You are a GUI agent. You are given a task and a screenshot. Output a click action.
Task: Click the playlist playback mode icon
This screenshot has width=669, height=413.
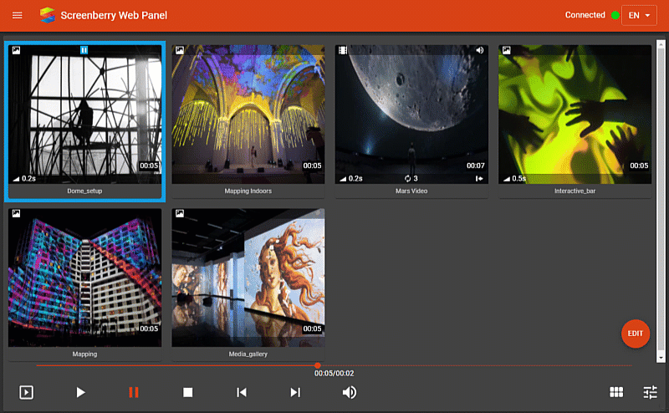27,392
